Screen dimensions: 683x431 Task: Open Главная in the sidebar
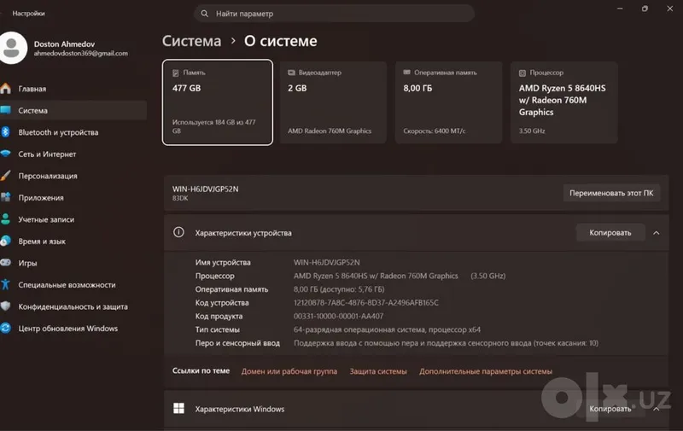click(73, 89)
